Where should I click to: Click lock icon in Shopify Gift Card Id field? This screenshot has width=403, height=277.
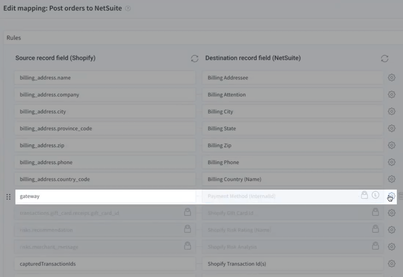375,212
